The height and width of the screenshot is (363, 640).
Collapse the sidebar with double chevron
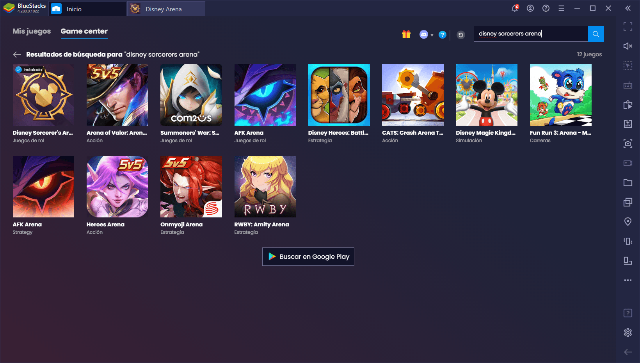coord(628,8)
